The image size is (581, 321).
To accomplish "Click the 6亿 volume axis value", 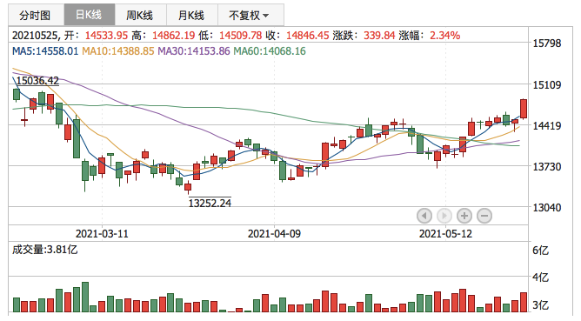I will tap(541, 251).
